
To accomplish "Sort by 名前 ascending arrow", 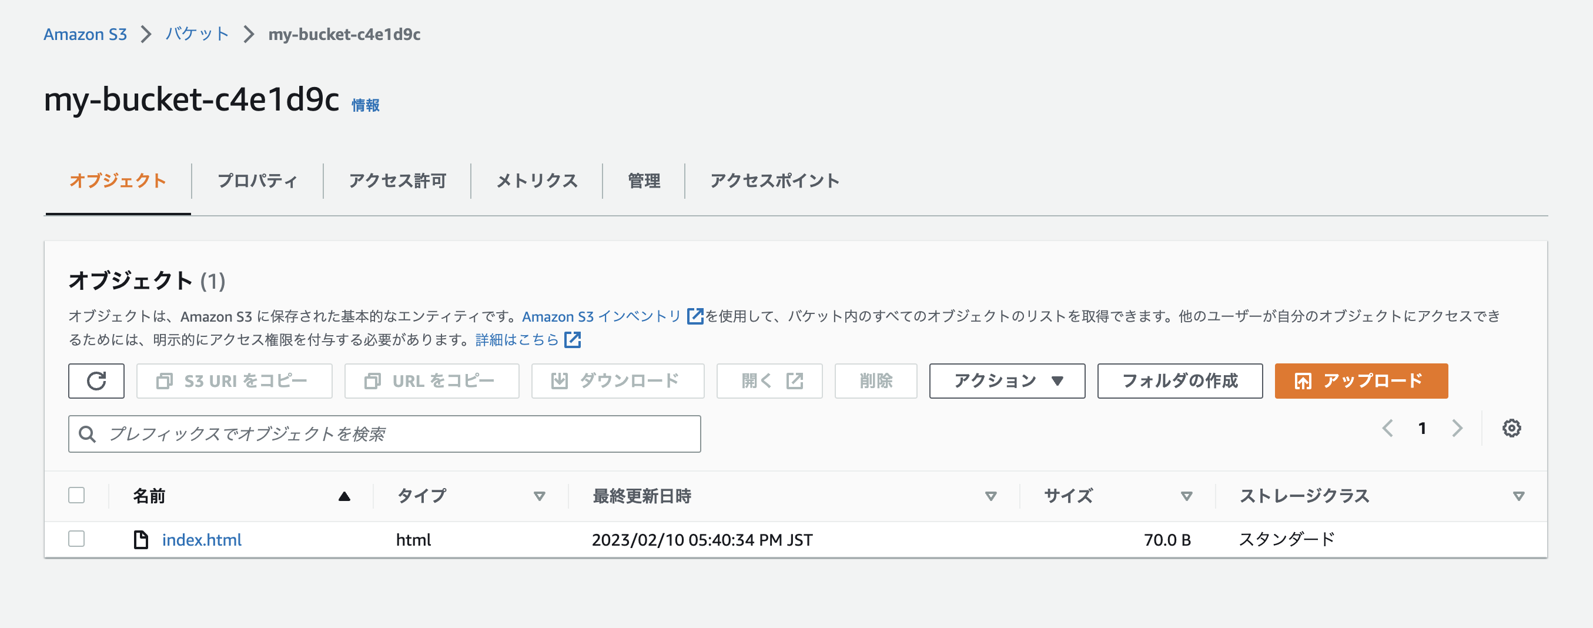I will tap(344, 496).
